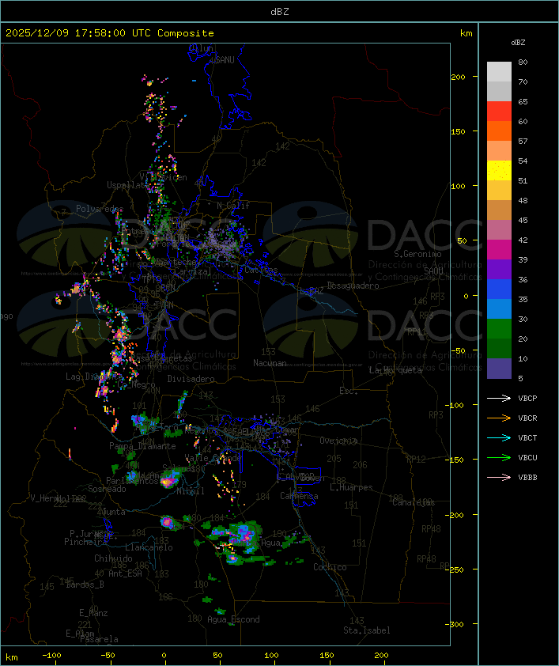This screenshot has width=559, height=666.
Task: Click the -100 tick on horizontal axis
Action: (51, 656)
